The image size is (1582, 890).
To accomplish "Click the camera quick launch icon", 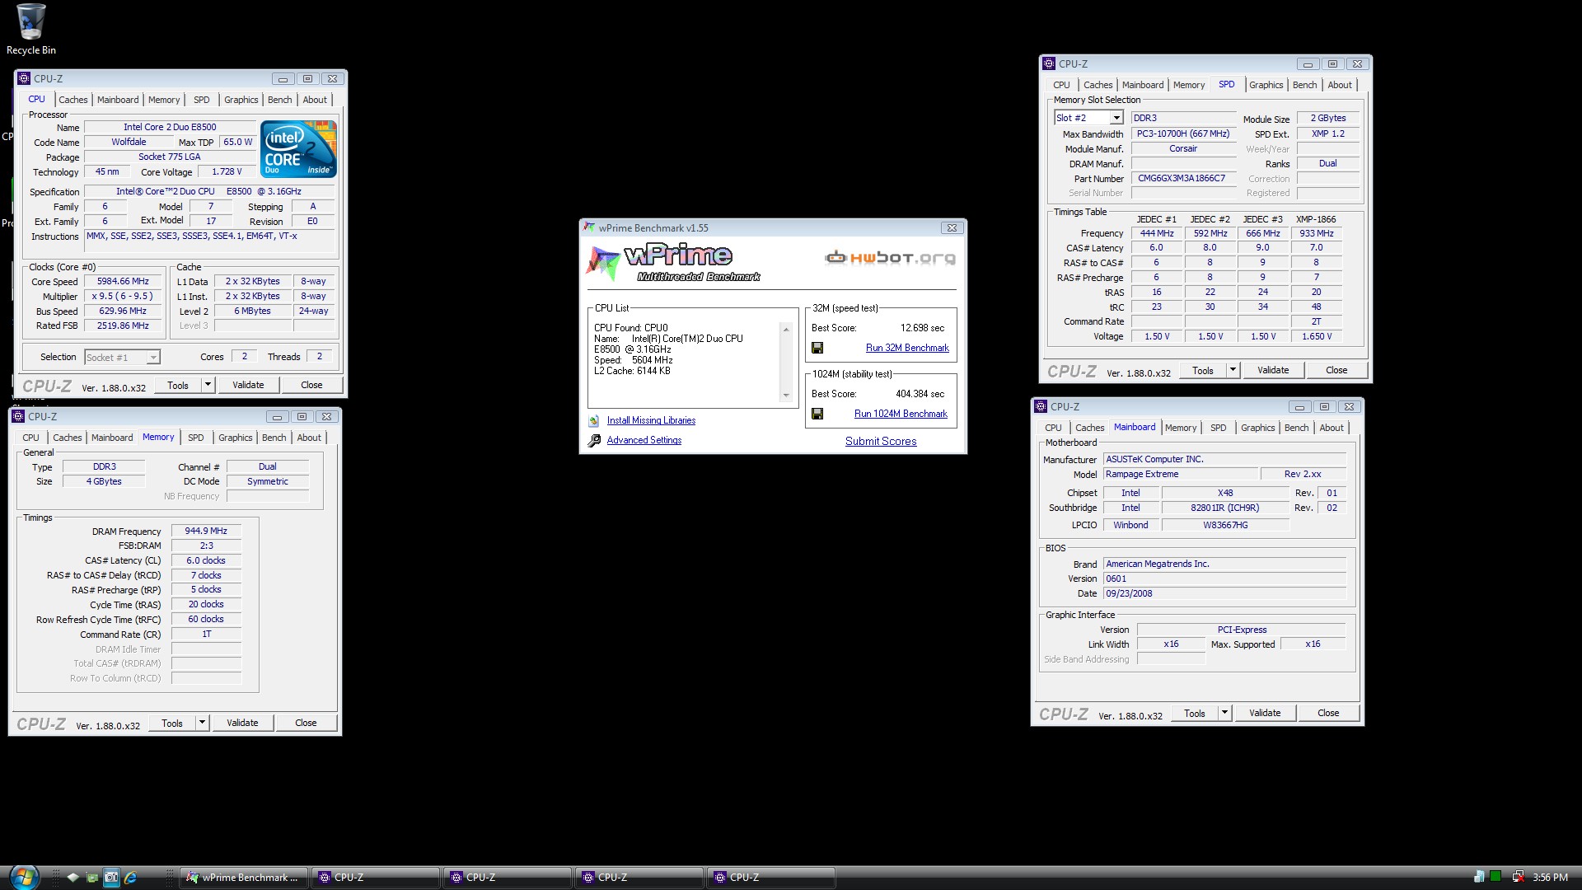I will pos(111,878).
